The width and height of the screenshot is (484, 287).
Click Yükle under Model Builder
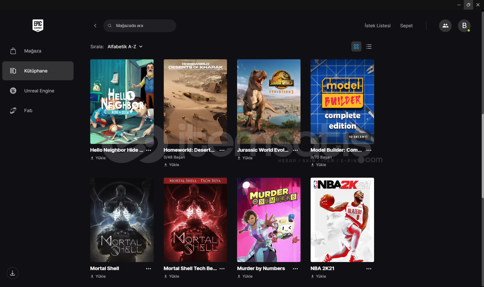pos(318,165)
